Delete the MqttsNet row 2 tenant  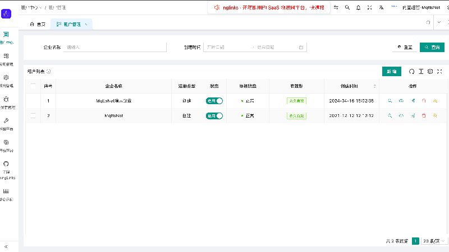pyautogui.click(x=424, y=116)
